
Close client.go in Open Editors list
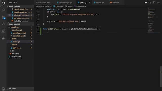10,15
